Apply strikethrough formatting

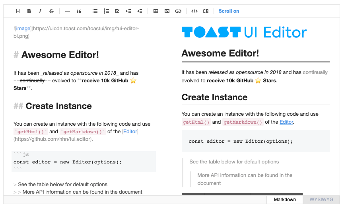click(x=51, y=11)
